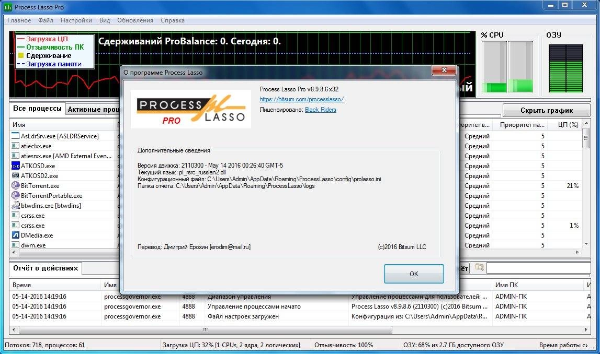
Task: Sort by ЦП (%) column header
Action: 565,124
